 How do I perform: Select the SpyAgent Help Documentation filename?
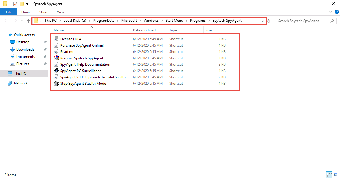pos(85,64)
